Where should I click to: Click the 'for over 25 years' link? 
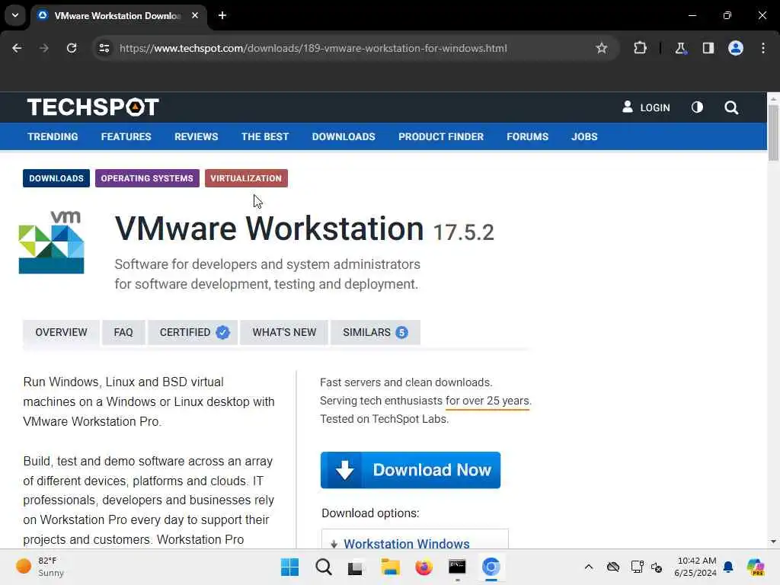(x=488, y=401)
